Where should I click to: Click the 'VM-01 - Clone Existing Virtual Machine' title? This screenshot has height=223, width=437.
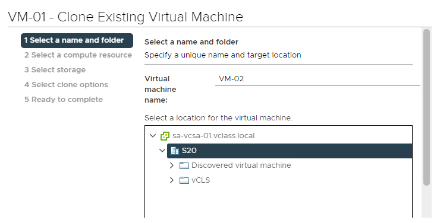point(125,17)
